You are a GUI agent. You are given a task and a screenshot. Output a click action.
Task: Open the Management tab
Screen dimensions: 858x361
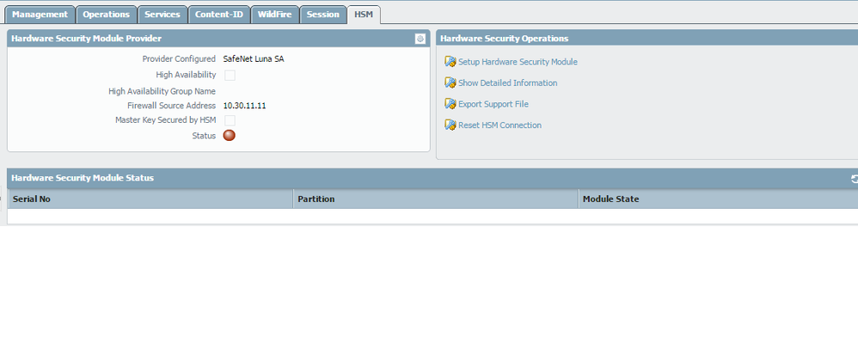coord(40,15)
